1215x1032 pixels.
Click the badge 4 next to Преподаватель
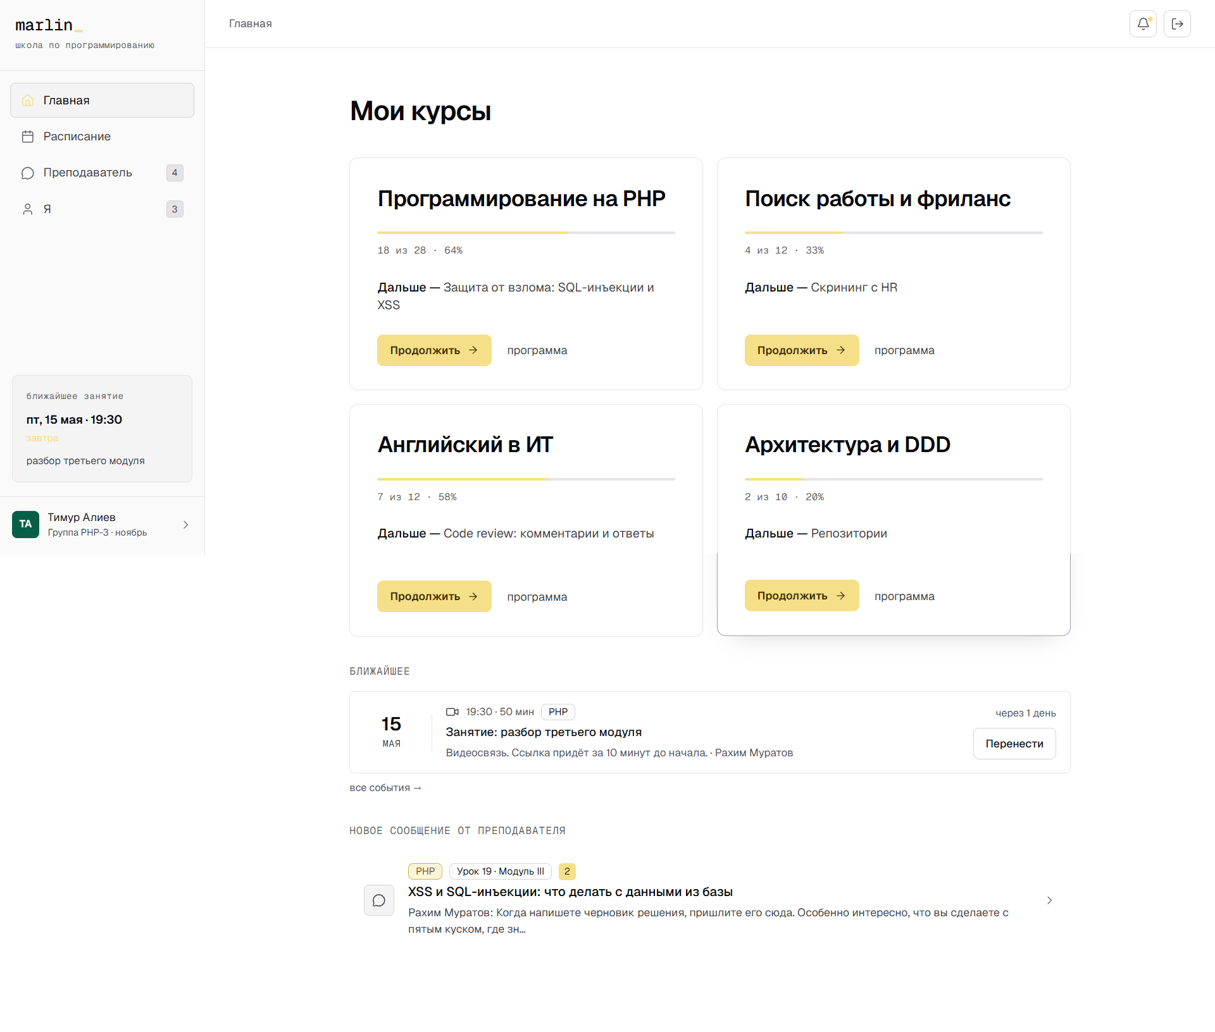coord(175,173)
